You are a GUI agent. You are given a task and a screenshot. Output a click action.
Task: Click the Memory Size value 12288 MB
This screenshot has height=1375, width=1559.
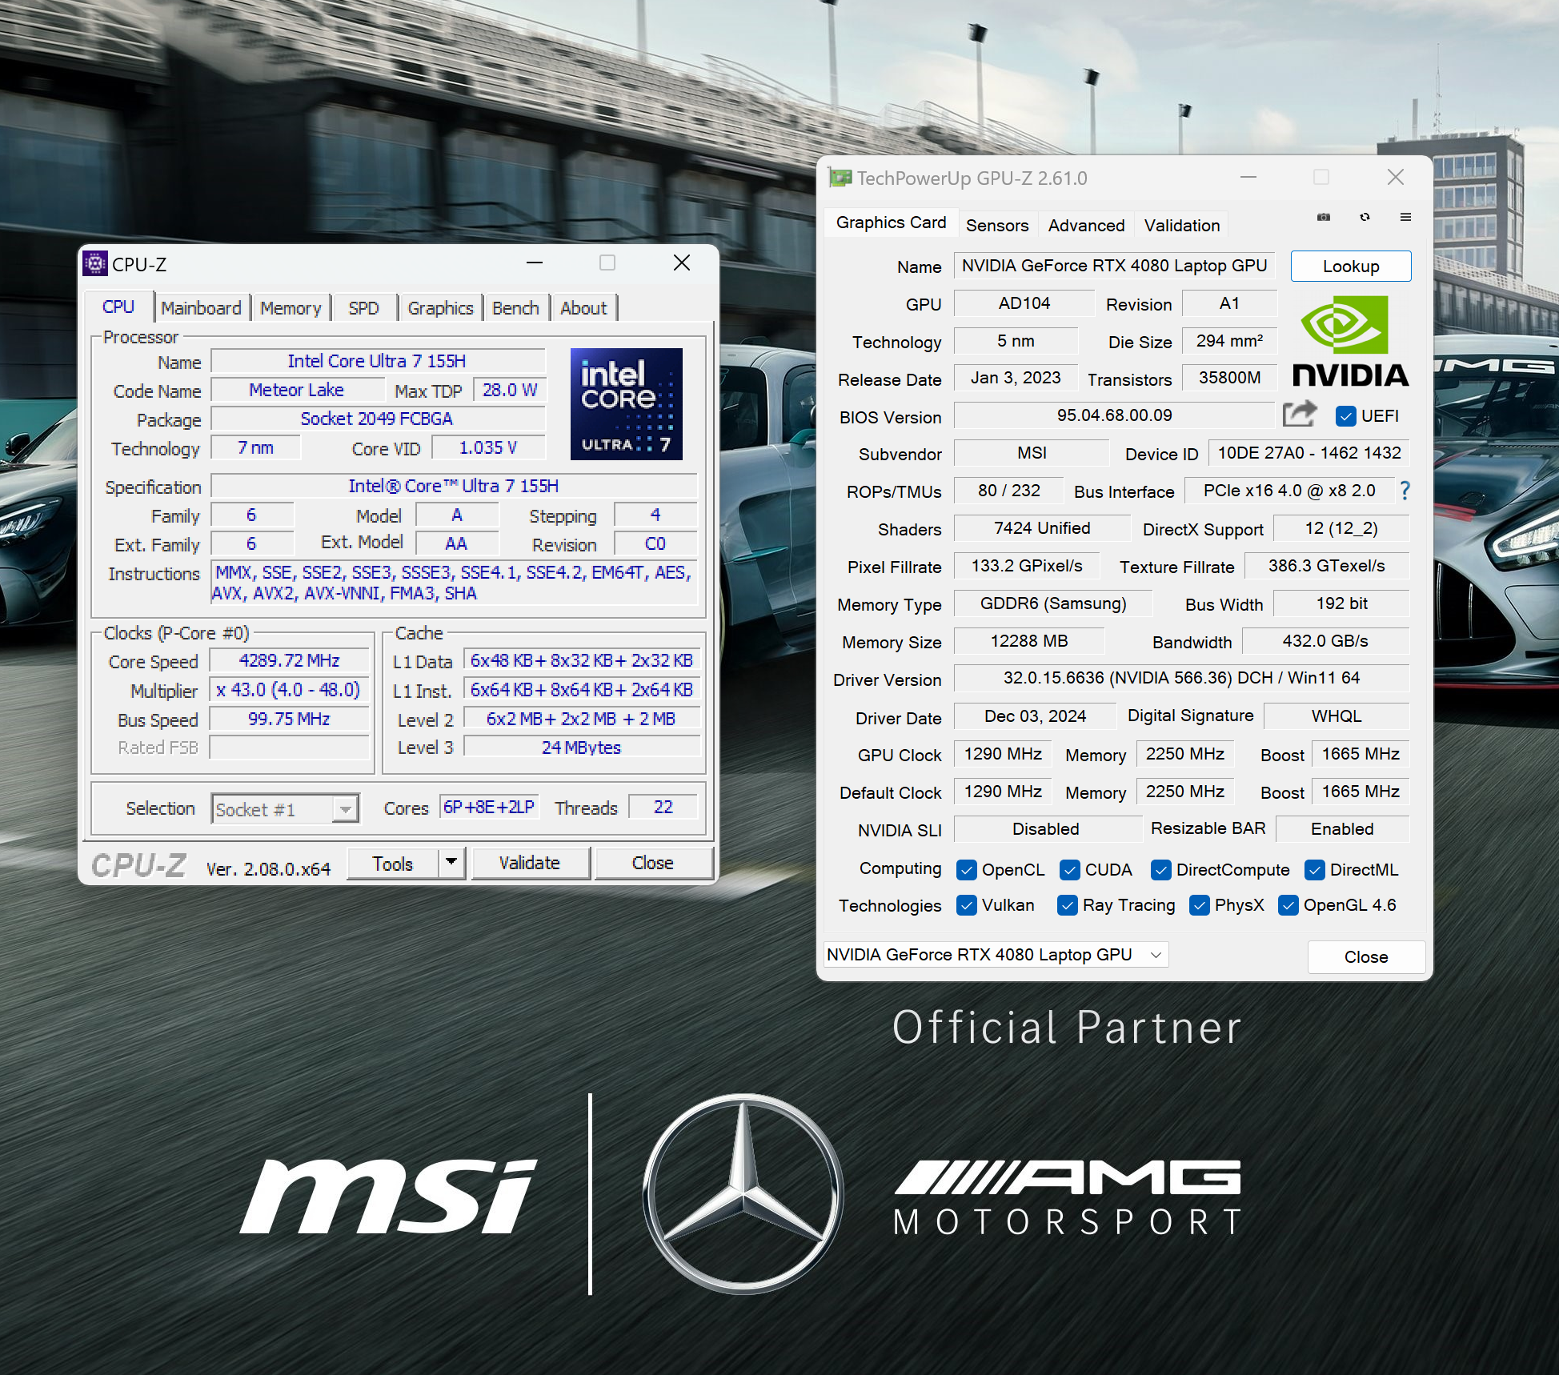[1029, 641]
